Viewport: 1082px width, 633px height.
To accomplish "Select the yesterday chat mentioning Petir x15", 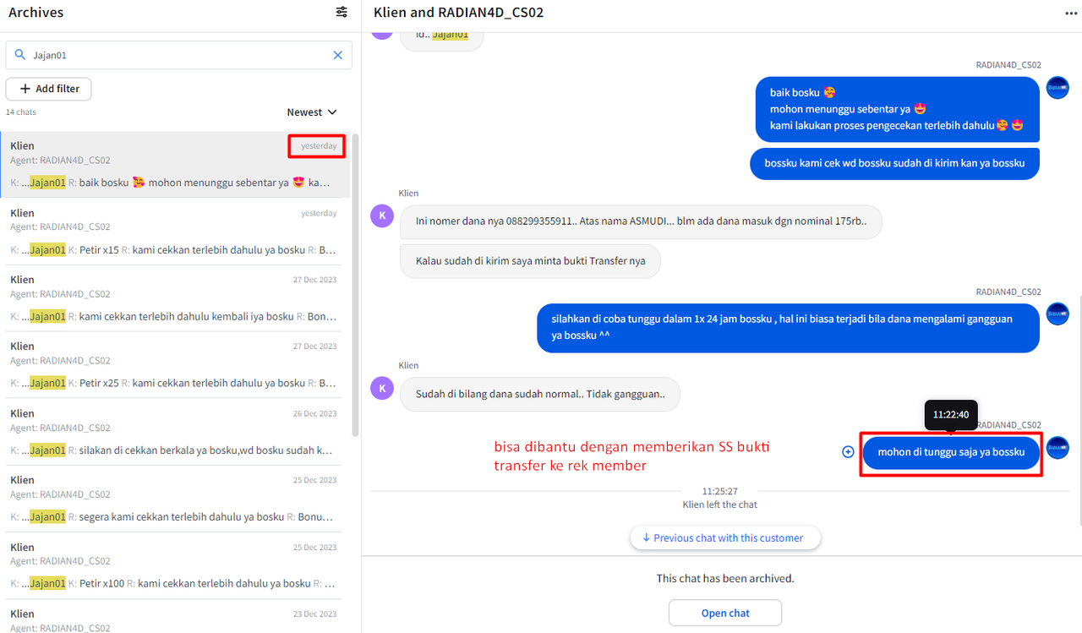I will pyautogui.click(x=169, y=229).
